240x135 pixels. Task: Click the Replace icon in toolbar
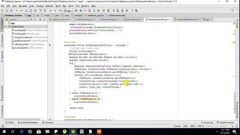click(x=45, y=10)
